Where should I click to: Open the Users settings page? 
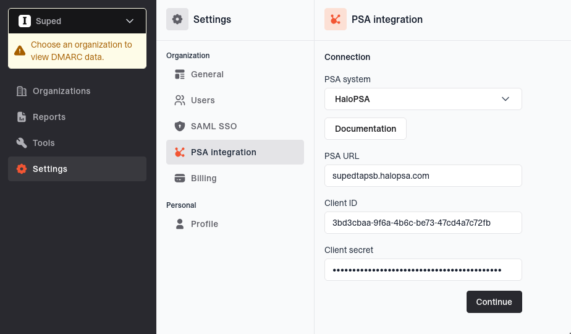point(235,100)
